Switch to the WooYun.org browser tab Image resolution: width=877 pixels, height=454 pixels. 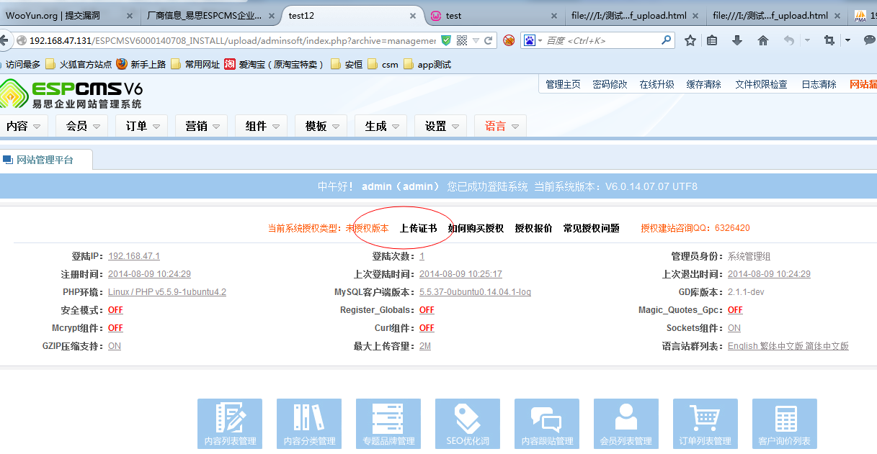click(x=69, y=15)
